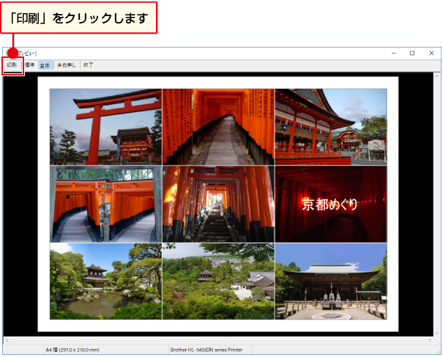Click the horizontal scrollbar's right arrow
This screenshot has width=443, height=357.
pos(436,341)
